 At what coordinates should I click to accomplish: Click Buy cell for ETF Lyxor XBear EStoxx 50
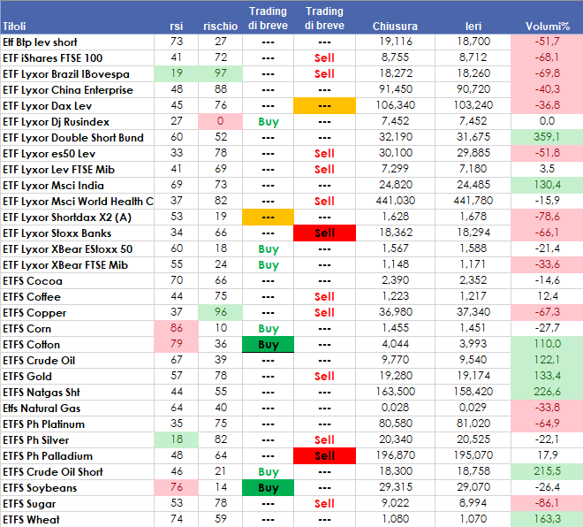(268, 249)
